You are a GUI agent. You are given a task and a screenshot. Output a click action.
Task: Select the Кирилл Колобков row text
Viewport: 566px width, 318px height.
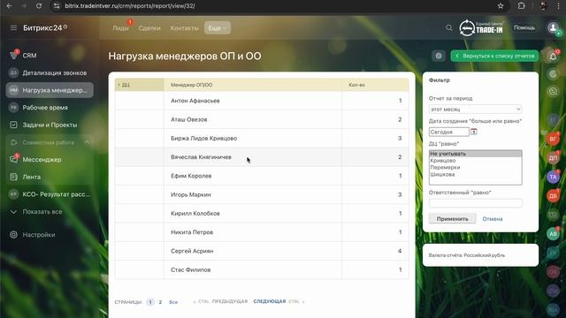point(195,213)
